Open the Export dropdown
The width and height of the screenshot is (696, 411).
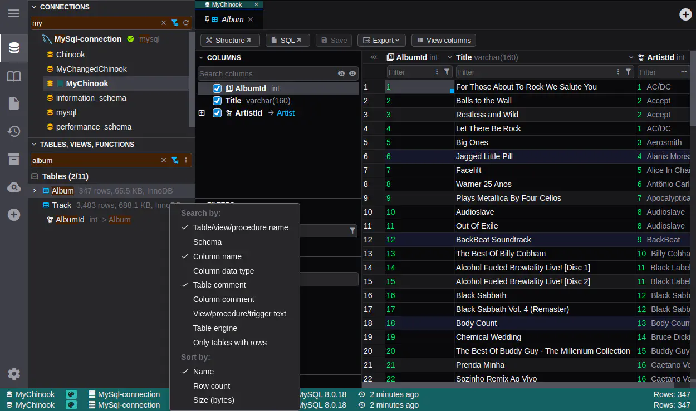(381, 40)
